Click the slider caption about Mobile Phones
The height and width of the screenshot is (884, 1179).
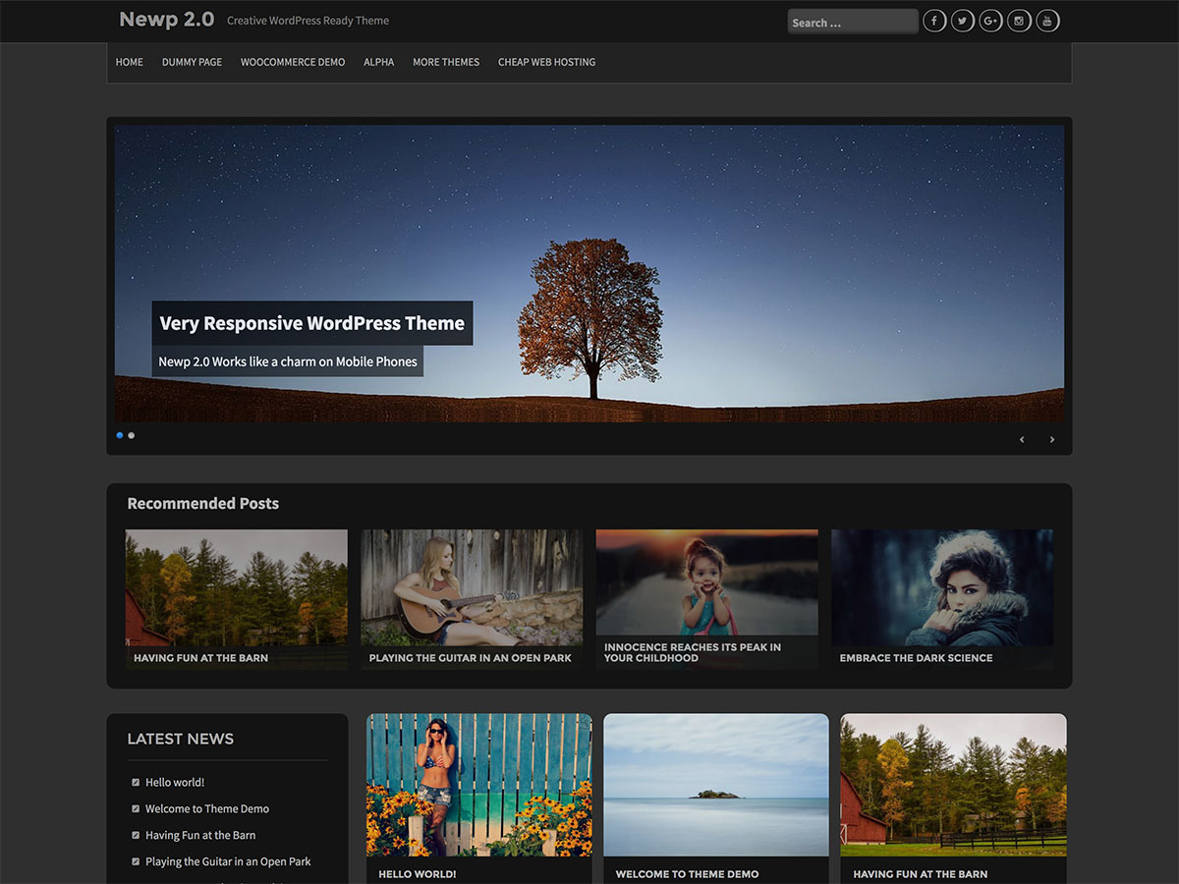[x=288, y=361]
